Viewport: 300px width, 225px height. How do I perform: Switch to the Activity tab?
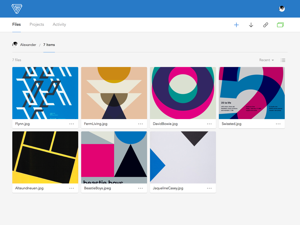[59, 24]
